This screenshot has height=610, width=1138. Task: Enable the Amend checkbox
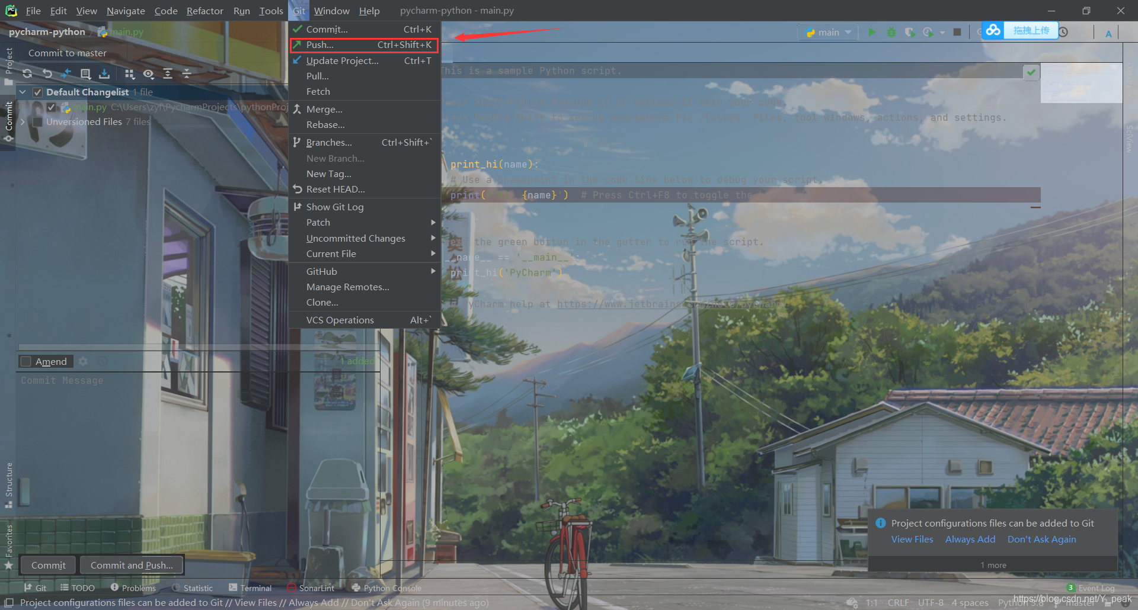click(26, 361)
